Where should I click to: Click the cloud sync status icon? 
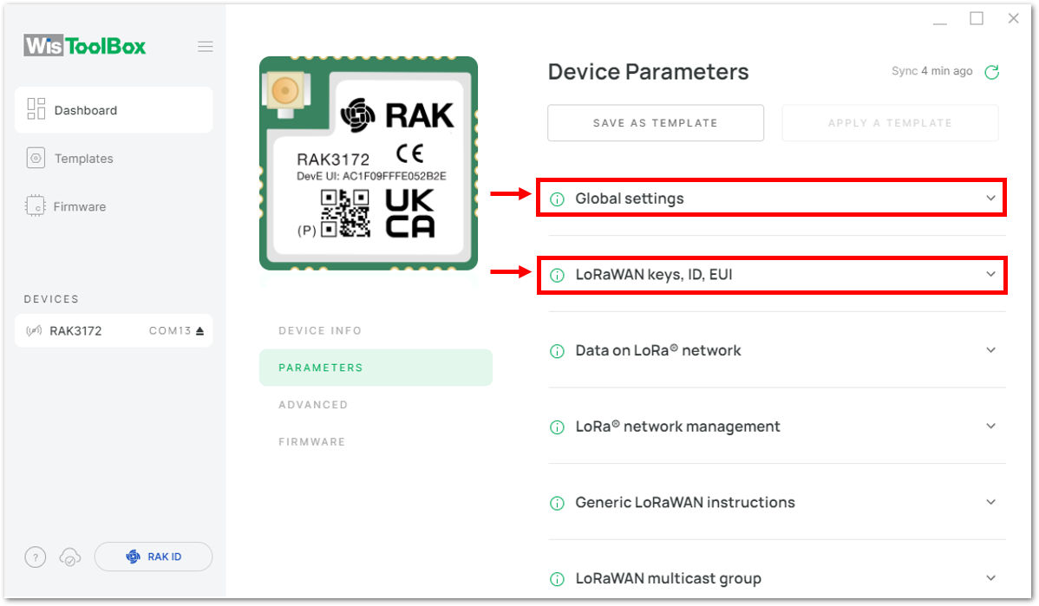click(70, 557)
